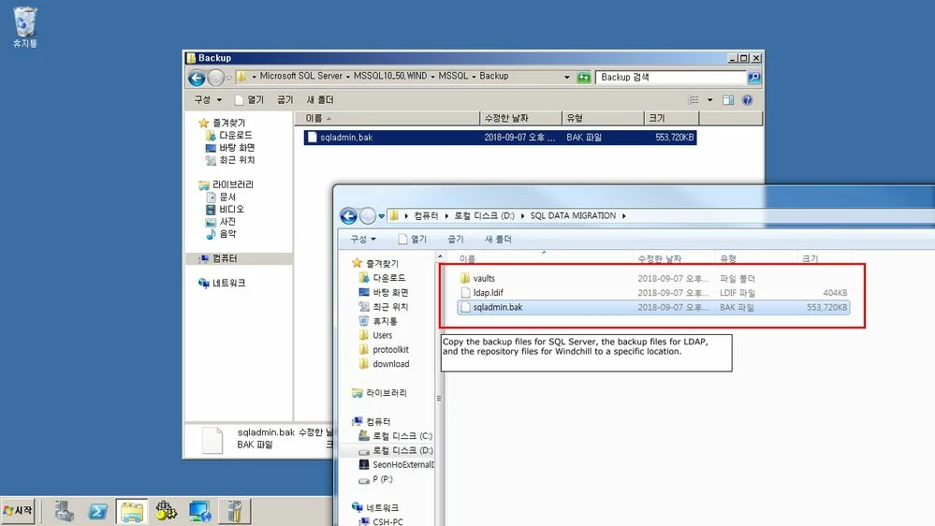Screen dimensions: 935x526
Task: Click Microsoft SQL Server breadcrumb segment
Action: pyautogui.click(x=301, y=76)
